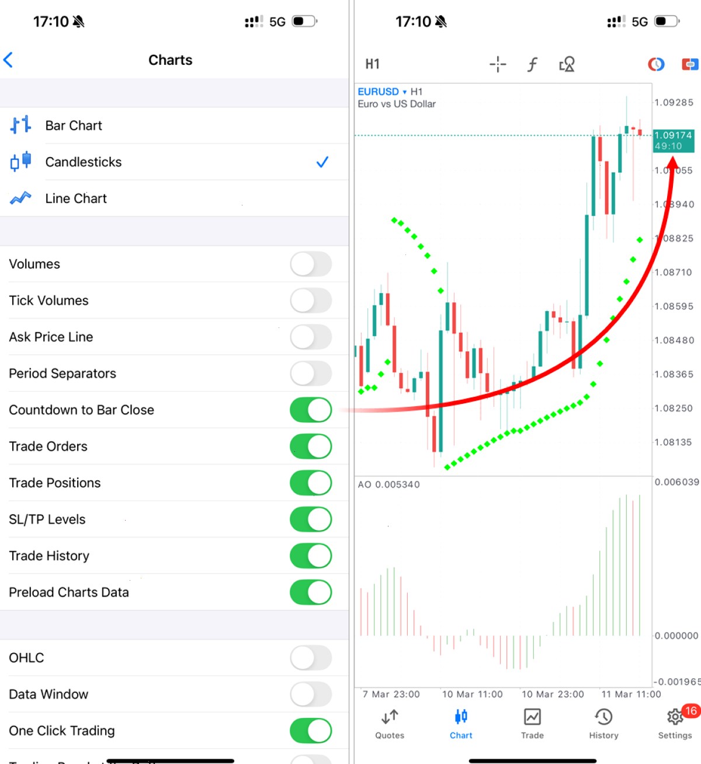
Task: Toggle the OHLC switch on
Action: (311, 658)
